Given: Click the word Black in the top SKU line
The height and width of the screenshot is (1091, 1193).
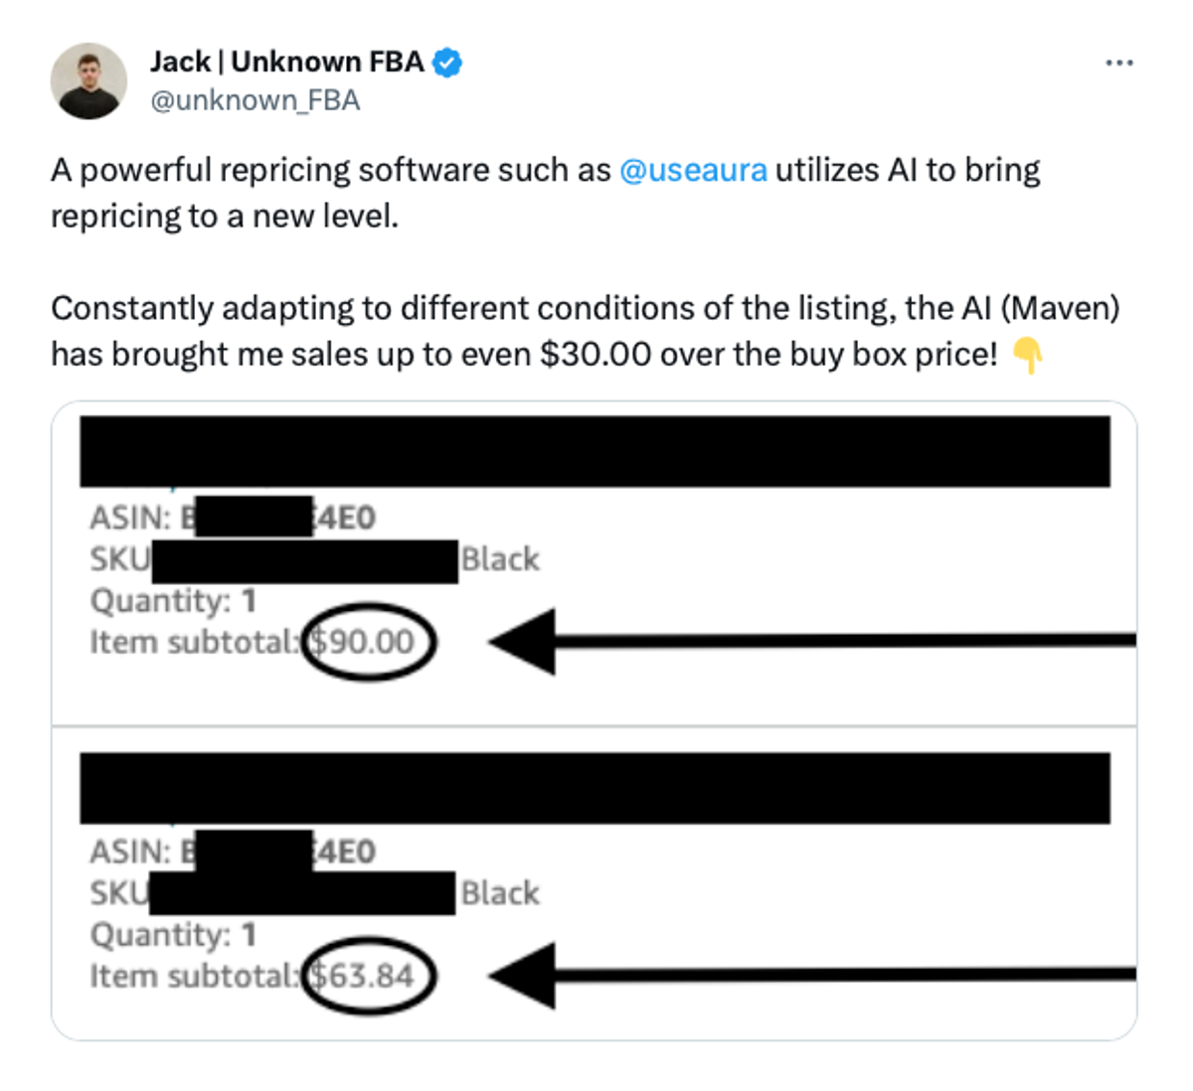Looking at the screenshot, I should [x=500, y=559].
